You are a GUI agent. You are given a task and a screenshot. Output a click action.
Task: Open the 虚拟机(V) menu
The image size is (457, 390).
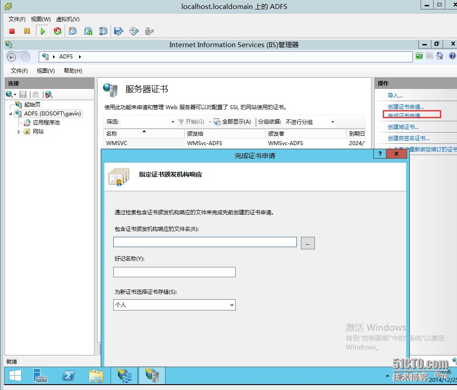point(67,19)
